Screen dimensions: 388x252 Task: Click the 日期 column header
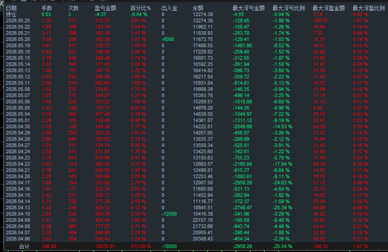point(11,8)
